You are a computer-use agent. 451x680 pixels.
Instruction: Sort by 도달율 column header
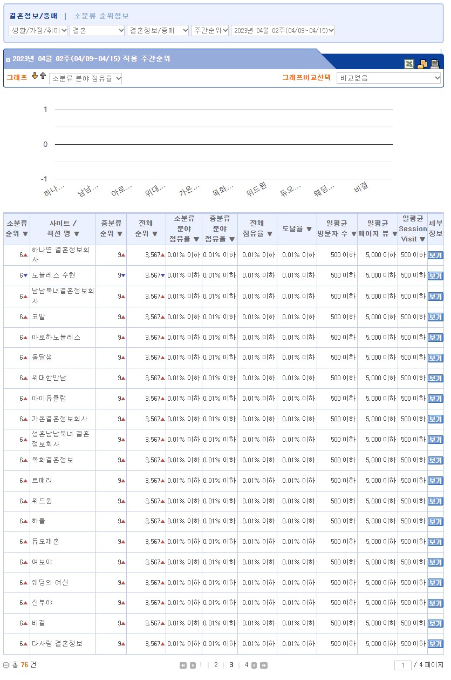[x=297, y=229]
